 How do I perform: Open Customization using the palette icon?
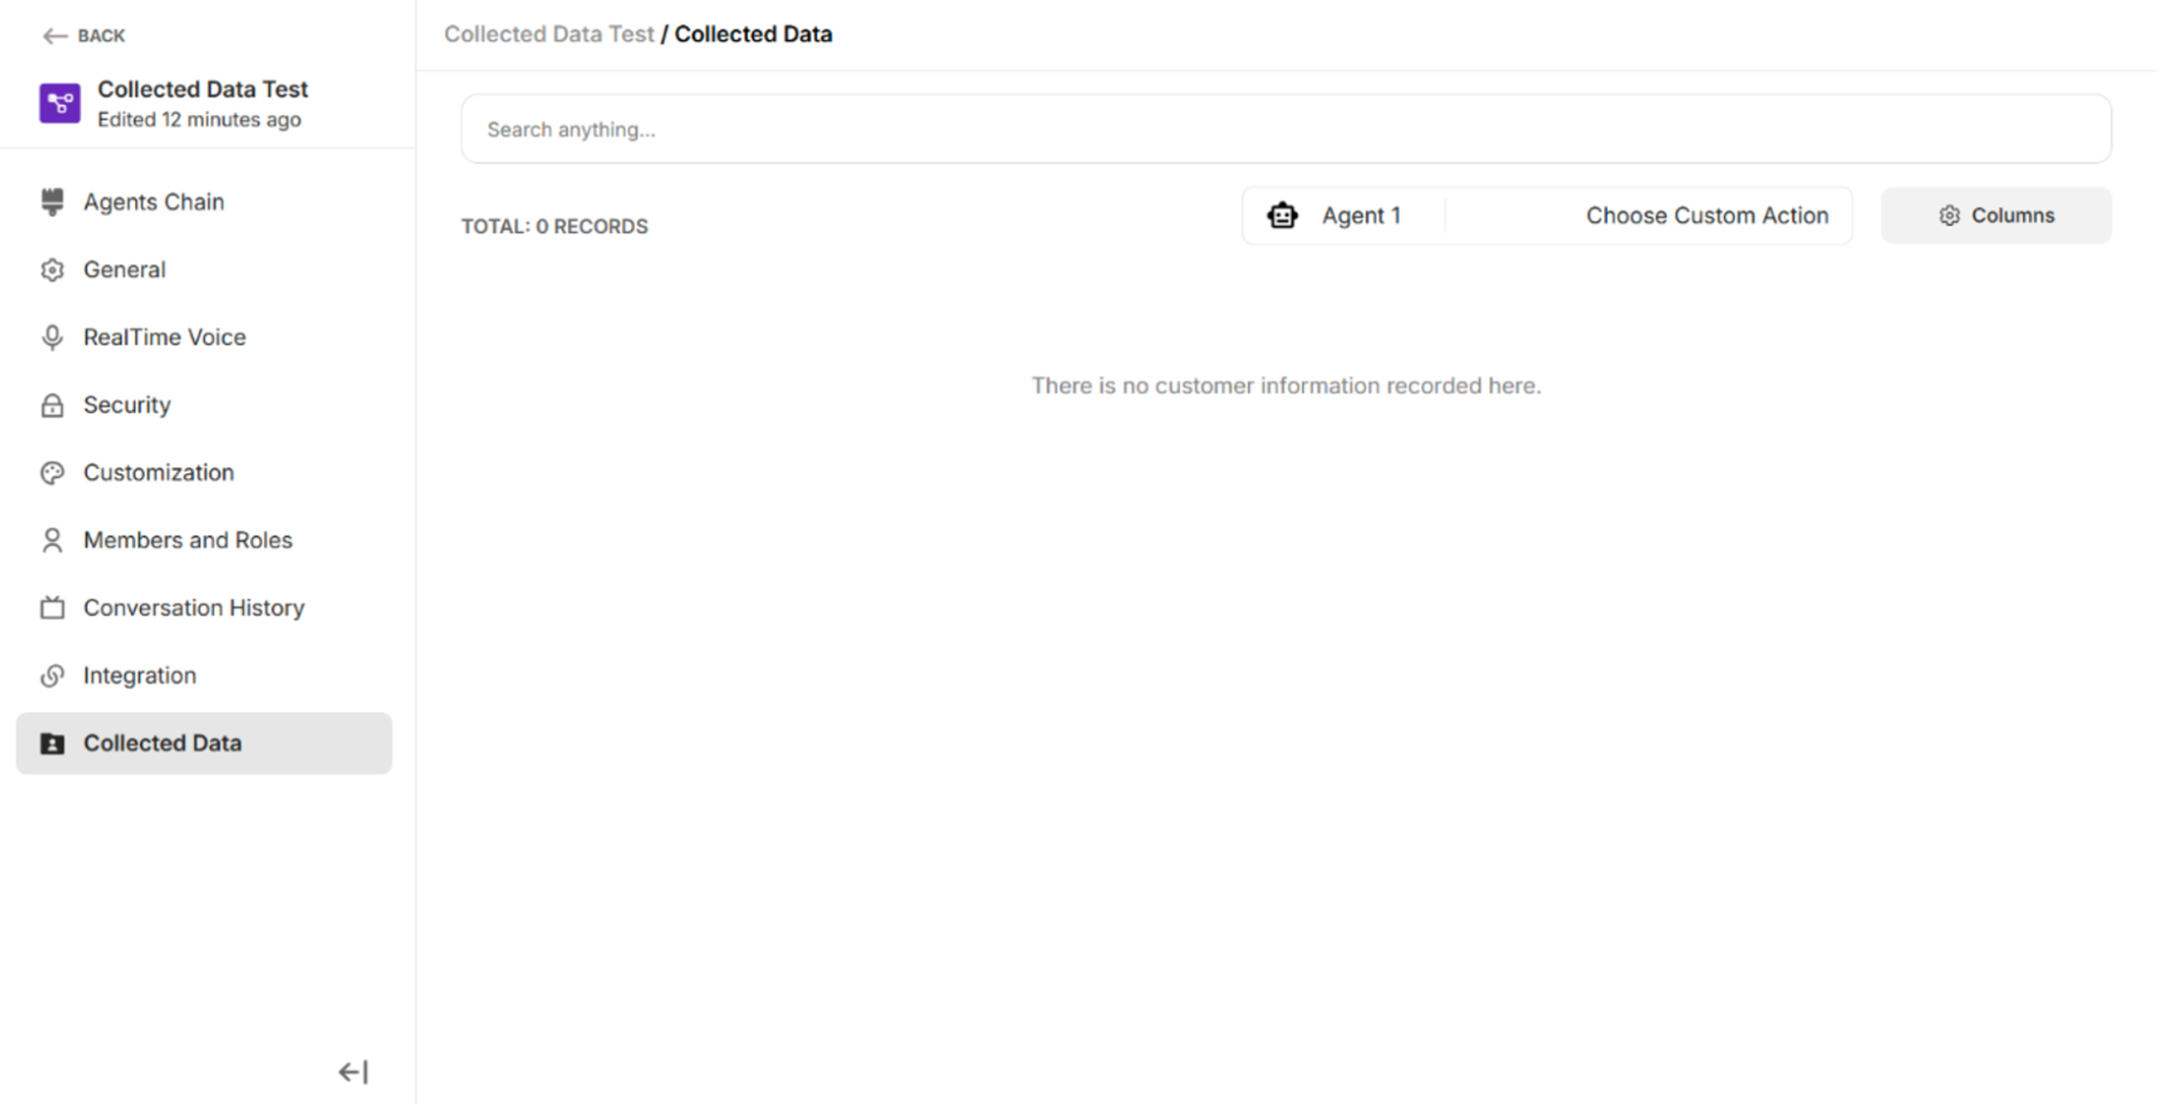(52, 472)
